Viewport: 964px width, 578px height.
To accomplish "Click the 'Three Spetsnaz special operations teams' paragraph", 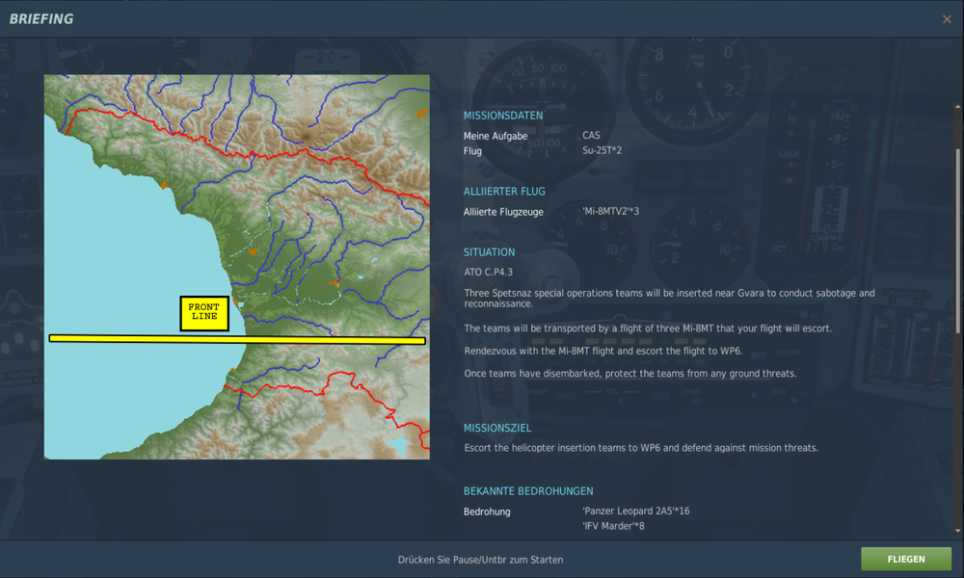I will click(670, 299).
